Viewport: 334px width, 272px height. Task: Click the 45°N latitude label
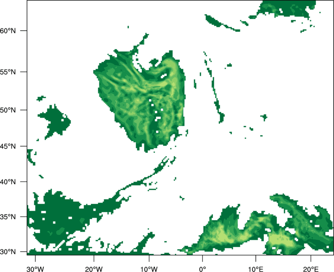click(x=8, y=146)
